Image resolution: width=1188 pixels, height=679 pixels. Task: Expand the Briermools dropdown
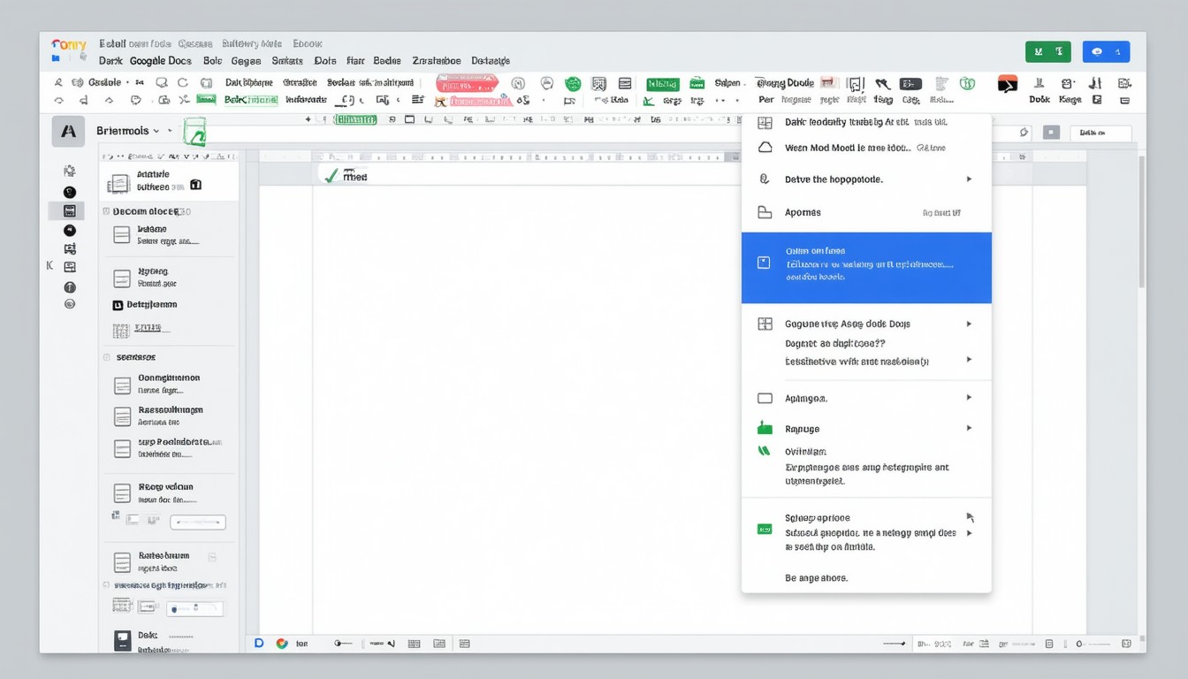tap(156, 131)
